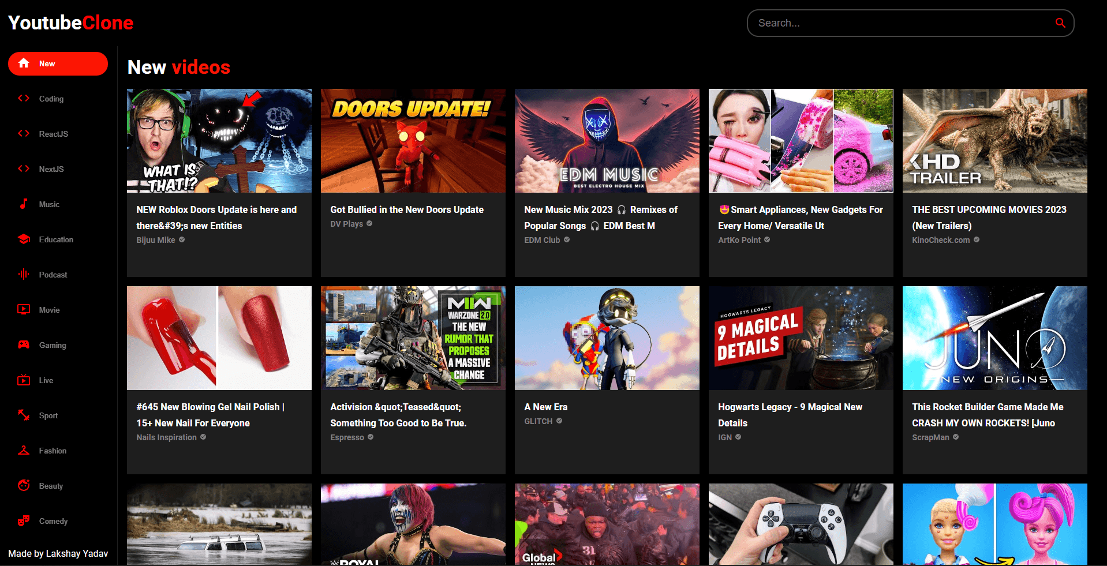Click the Movie screen icon
This screenshot has width=1107, height=566.
point(24,310)
